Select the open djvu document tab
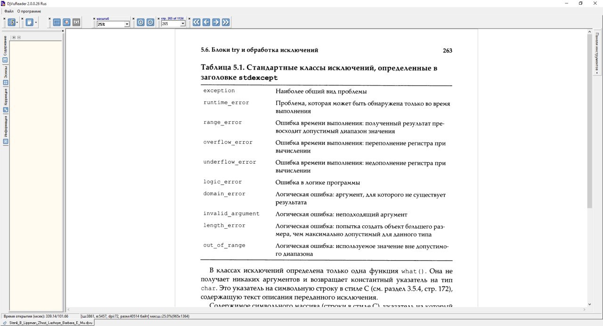The width and height of the screenshot is (603, 326). click(49, 323)
